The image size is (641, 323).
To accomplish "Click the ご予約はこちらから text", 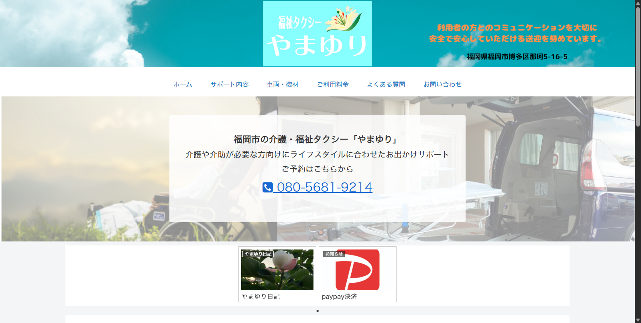I will pos(317,169).
